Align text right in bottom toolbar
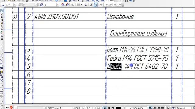 [x=158, y=108]
